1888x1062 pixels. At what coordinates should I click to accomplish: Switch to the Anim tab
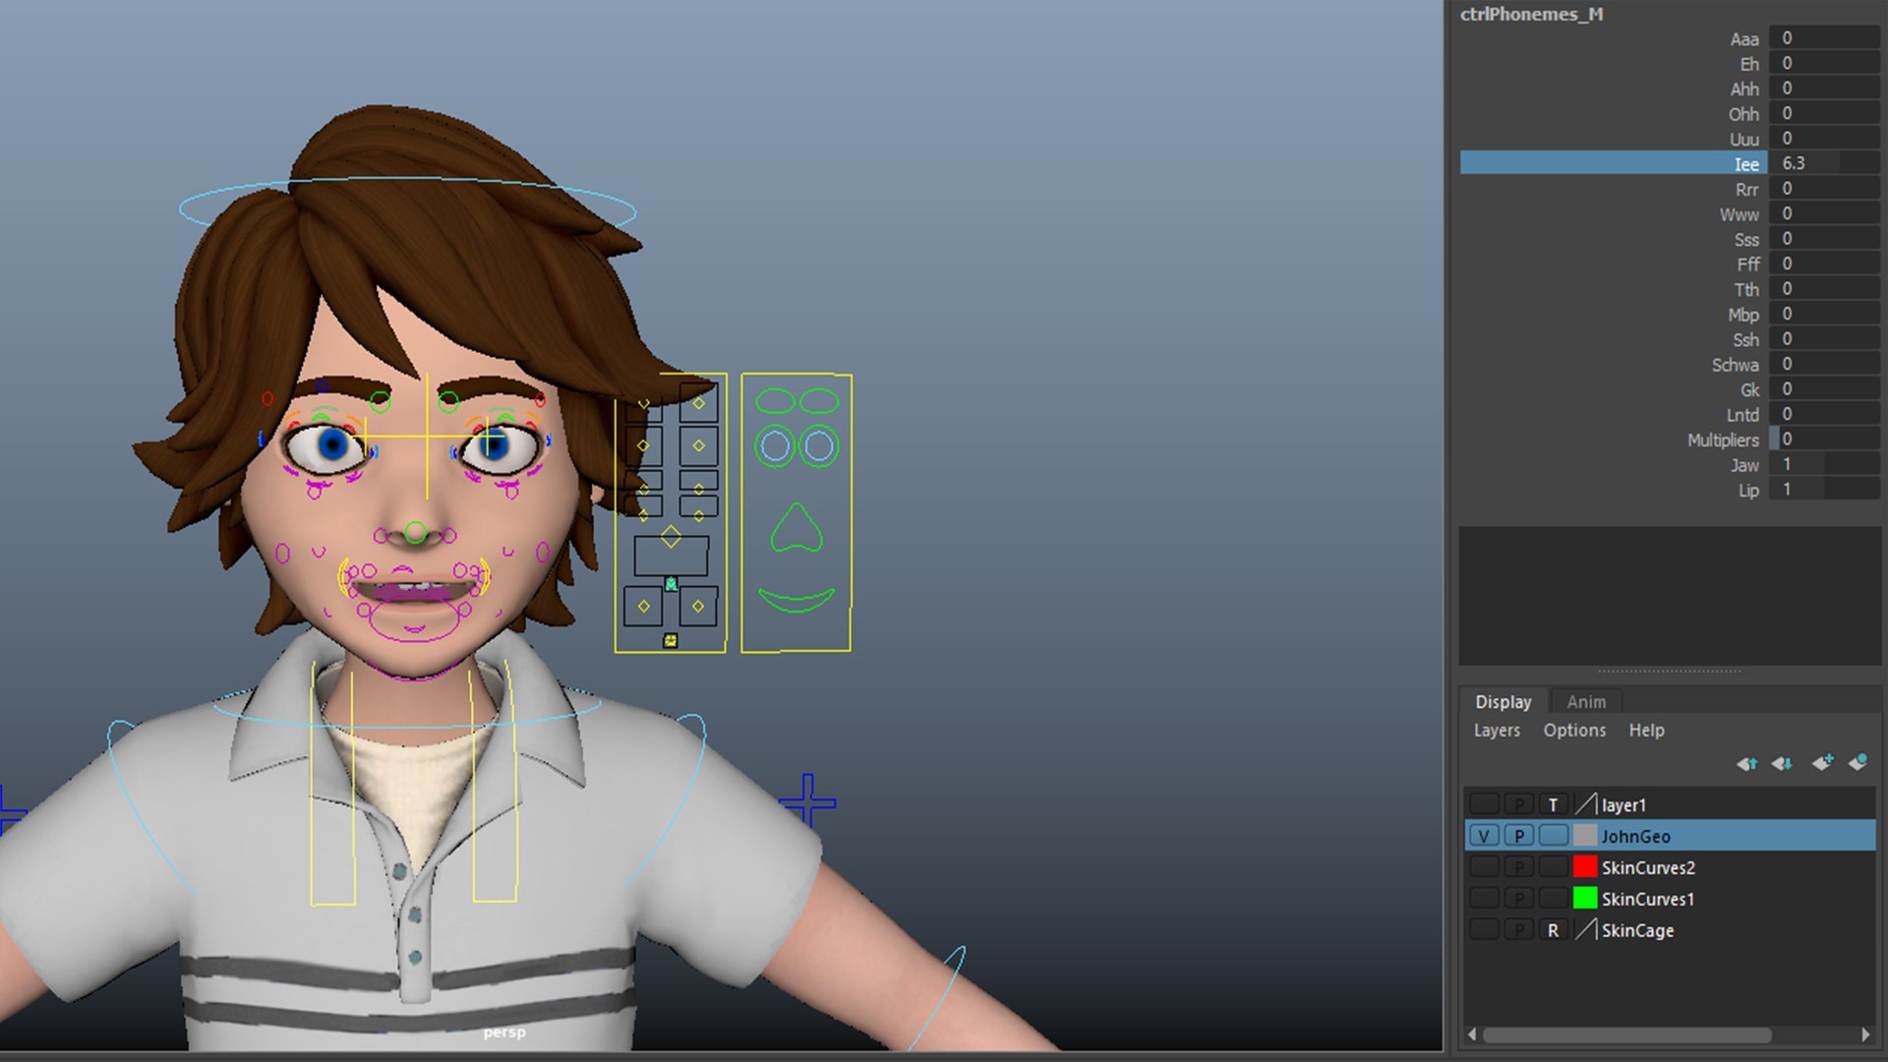(1586, 701)
